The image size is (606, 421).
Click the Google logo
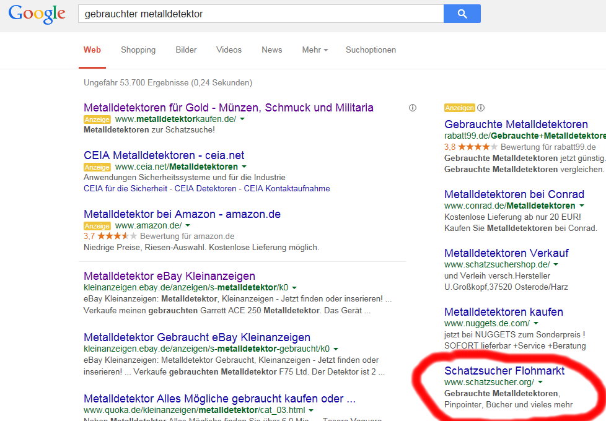(37, 14)
